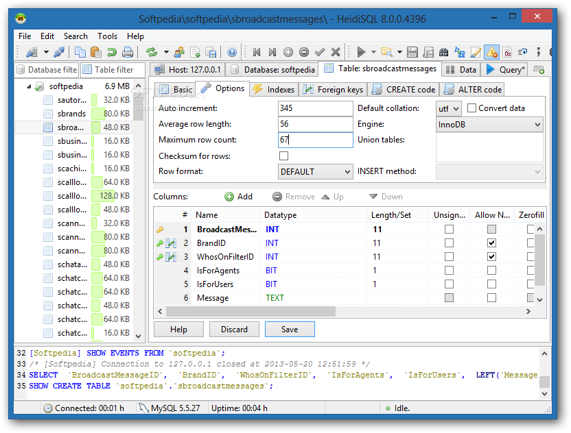Go to the last row icon

click(272, 52)
